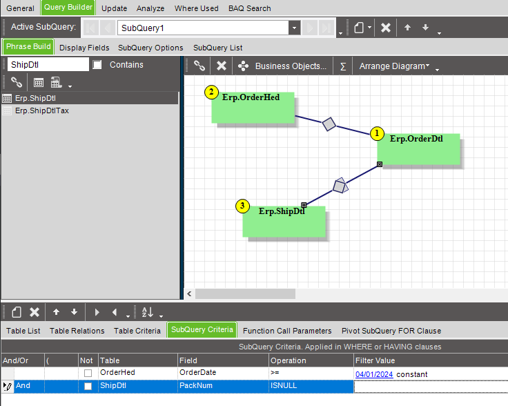Click the A-Z sort icon in criteria toolbar
Viewport: 508px width, 406px height.
click(147, 312)
